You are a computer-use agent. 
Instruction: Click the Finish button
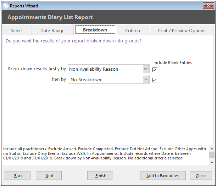(100, 176)
